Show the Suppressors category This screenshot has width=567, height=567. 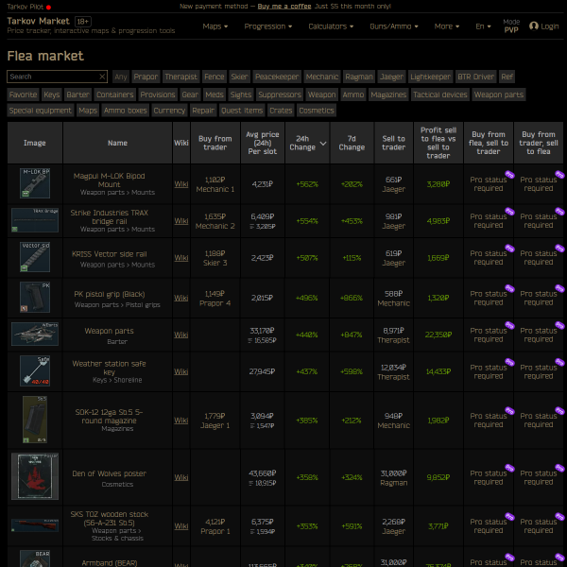pos(280,94)
